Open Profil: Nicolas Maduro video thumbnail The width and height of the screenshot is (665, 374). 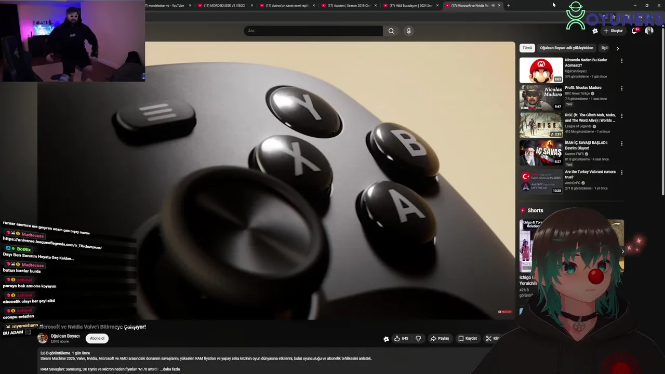(541, 98)
